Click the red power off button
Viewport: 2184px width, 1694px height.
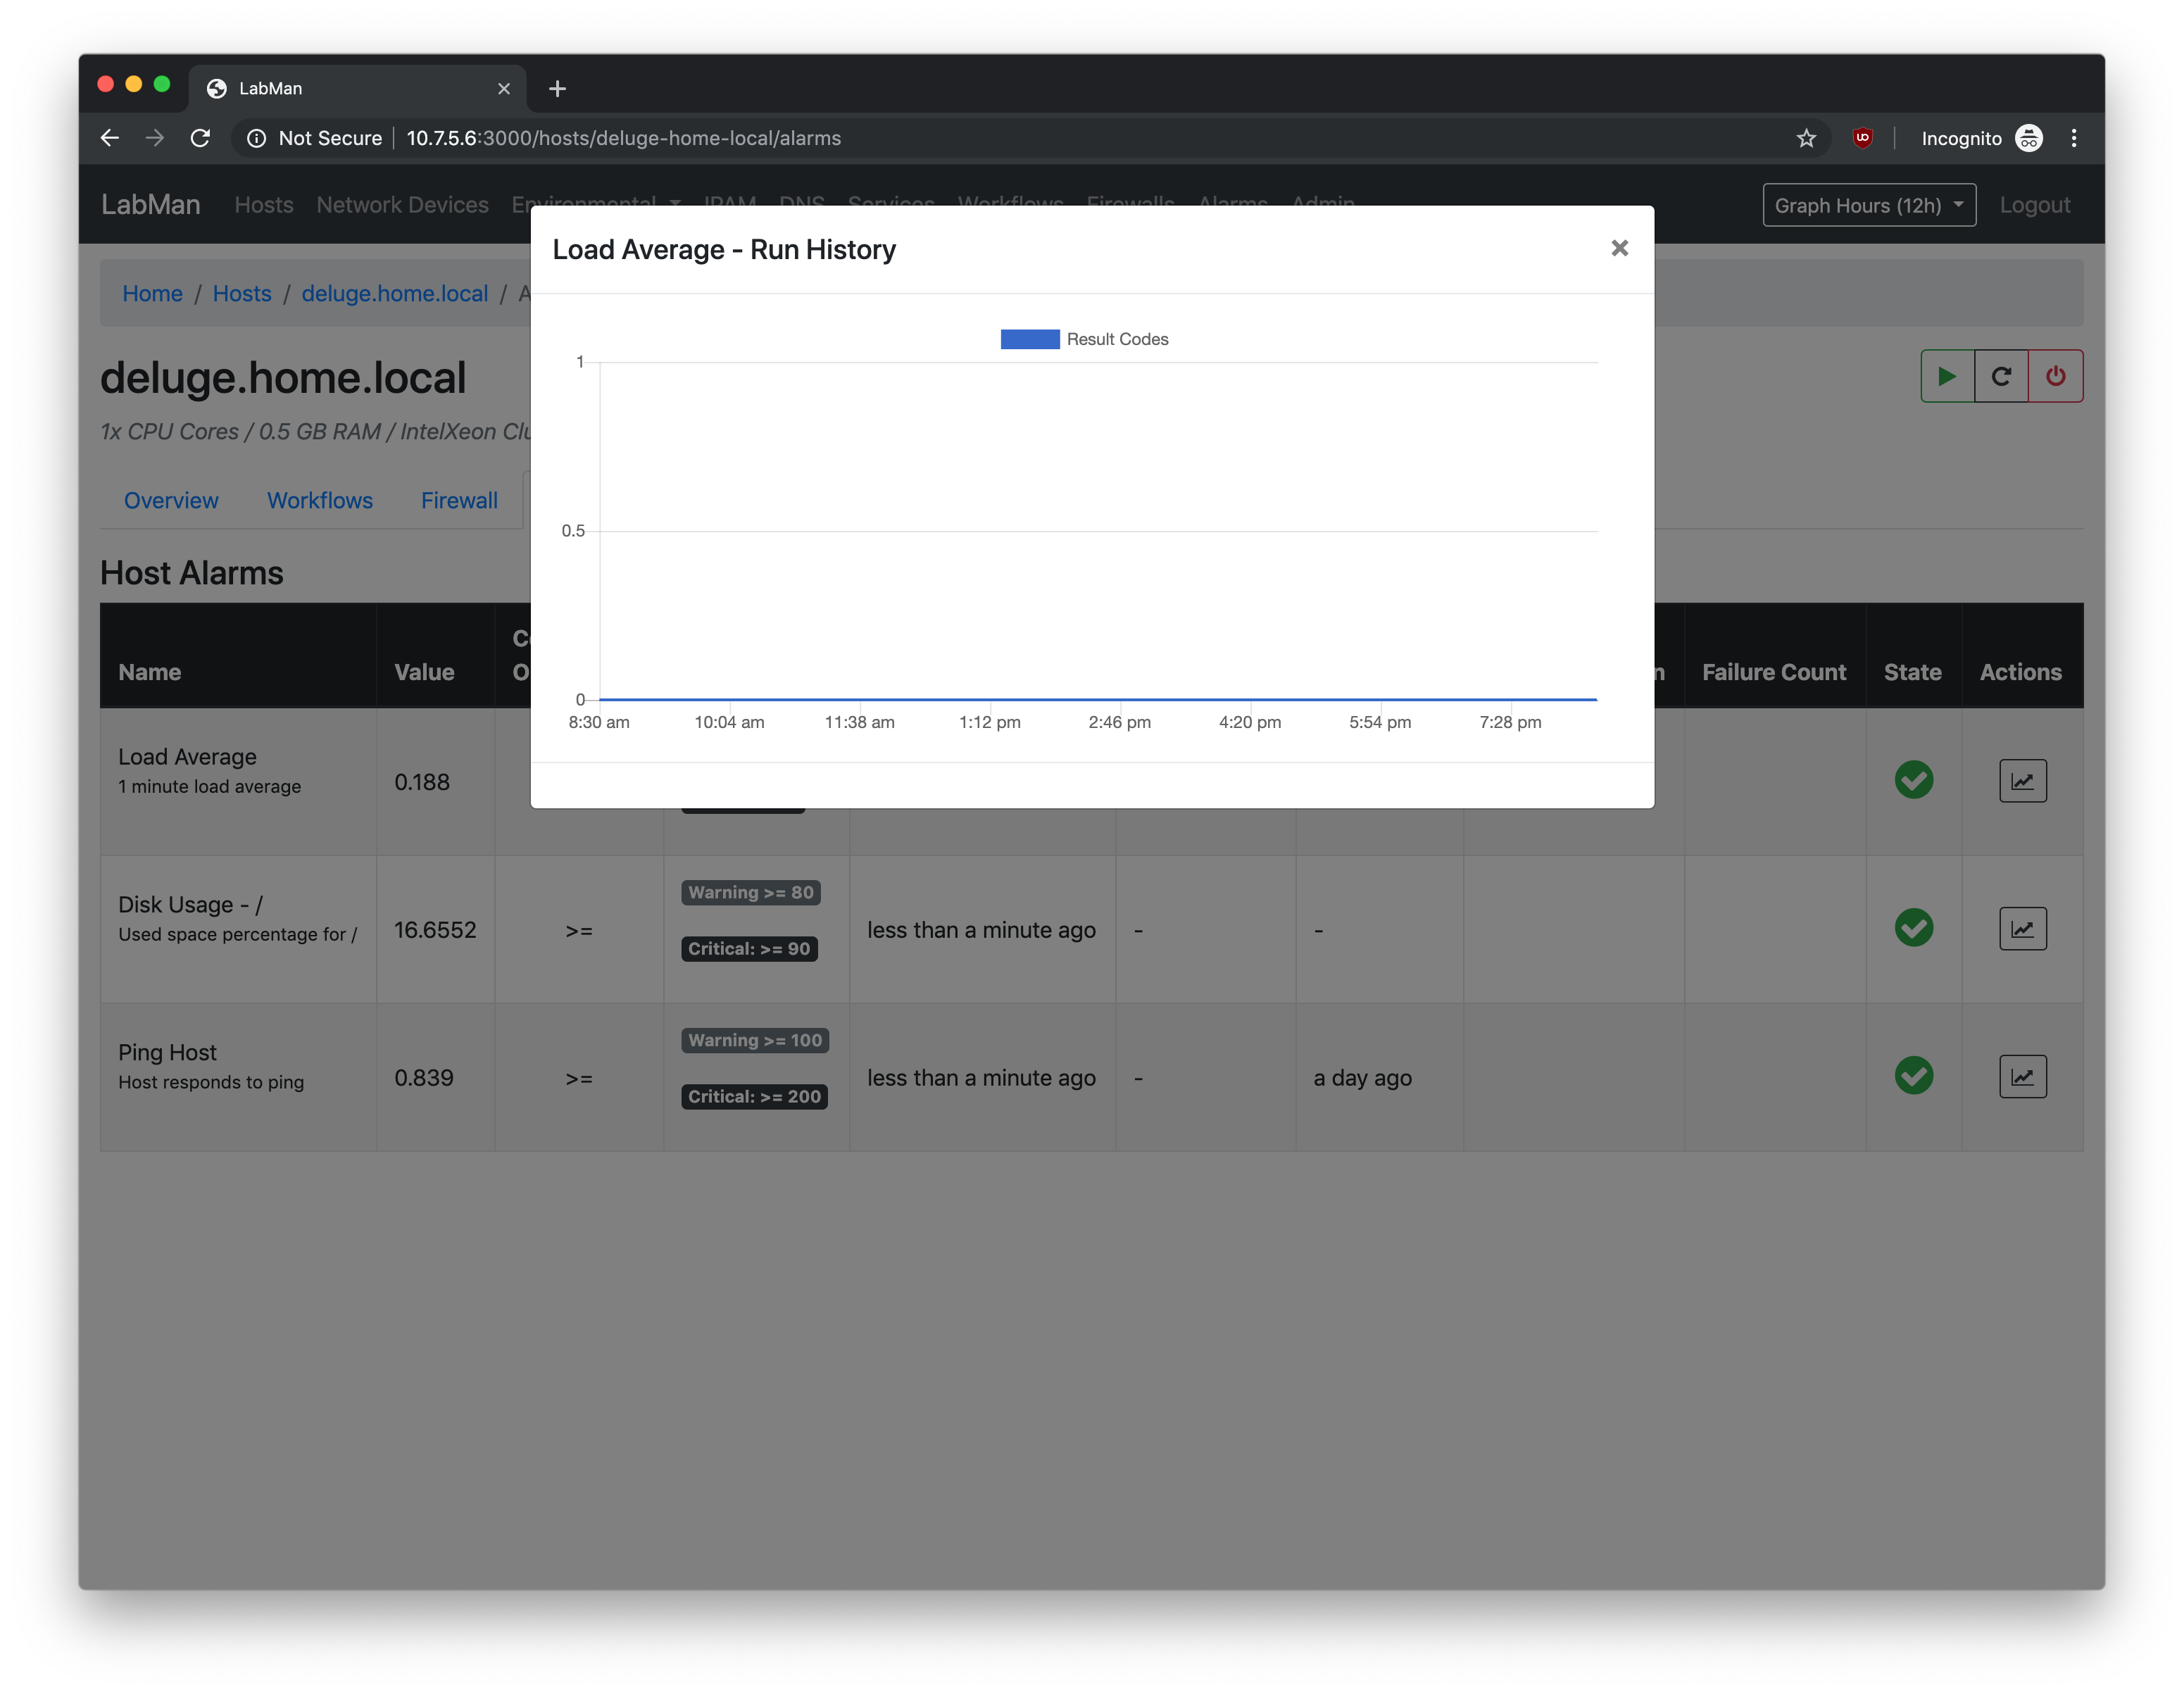(2055, 376)
